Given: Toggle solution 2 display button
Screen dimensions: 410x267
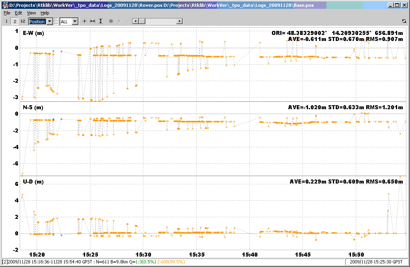Looking at the screenshot, I should click(15, 21).
